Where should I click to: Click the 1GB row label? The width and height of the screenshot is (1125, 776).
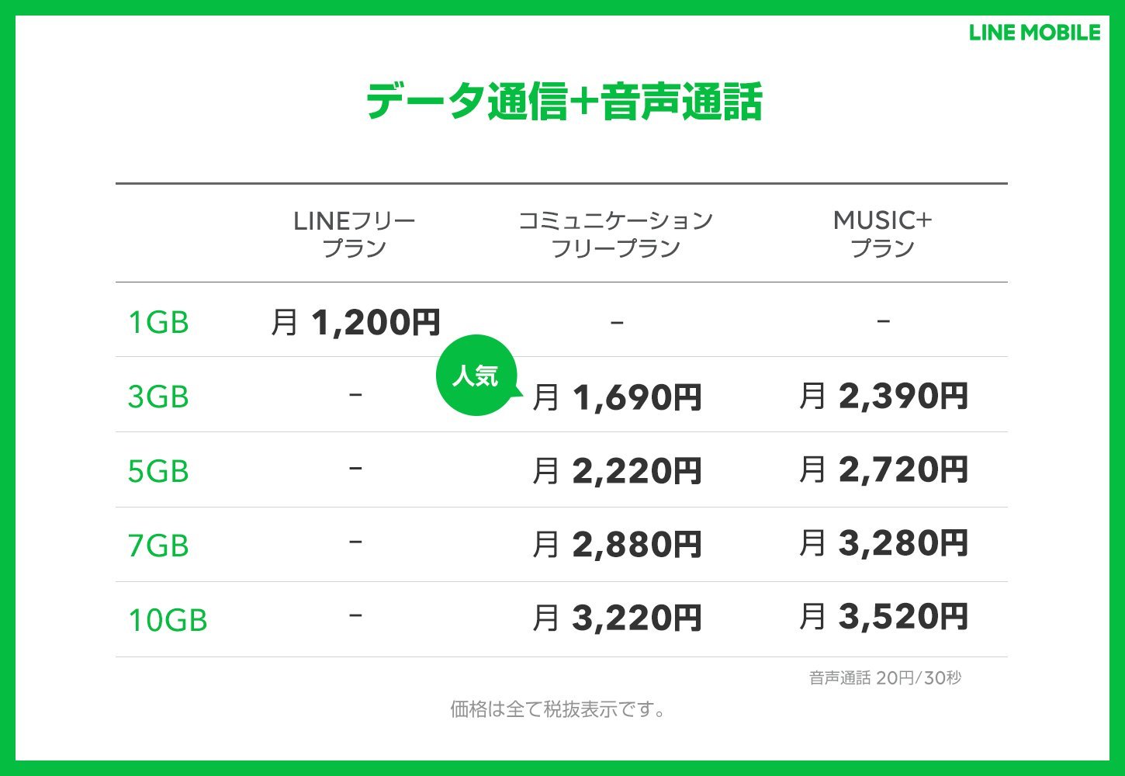(x=158, y=322)
